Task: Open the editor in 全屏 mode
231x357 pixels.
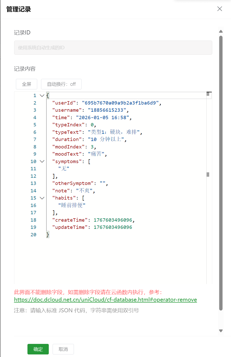Action: [27, 84]
